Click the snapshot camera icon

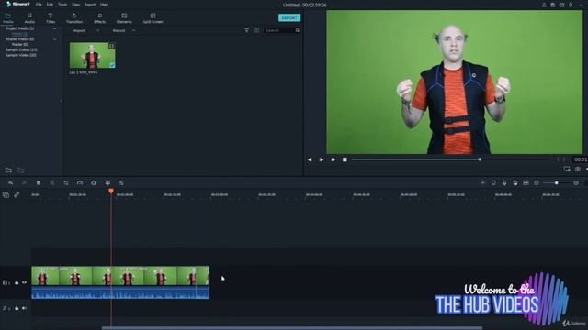pos(578,169)
